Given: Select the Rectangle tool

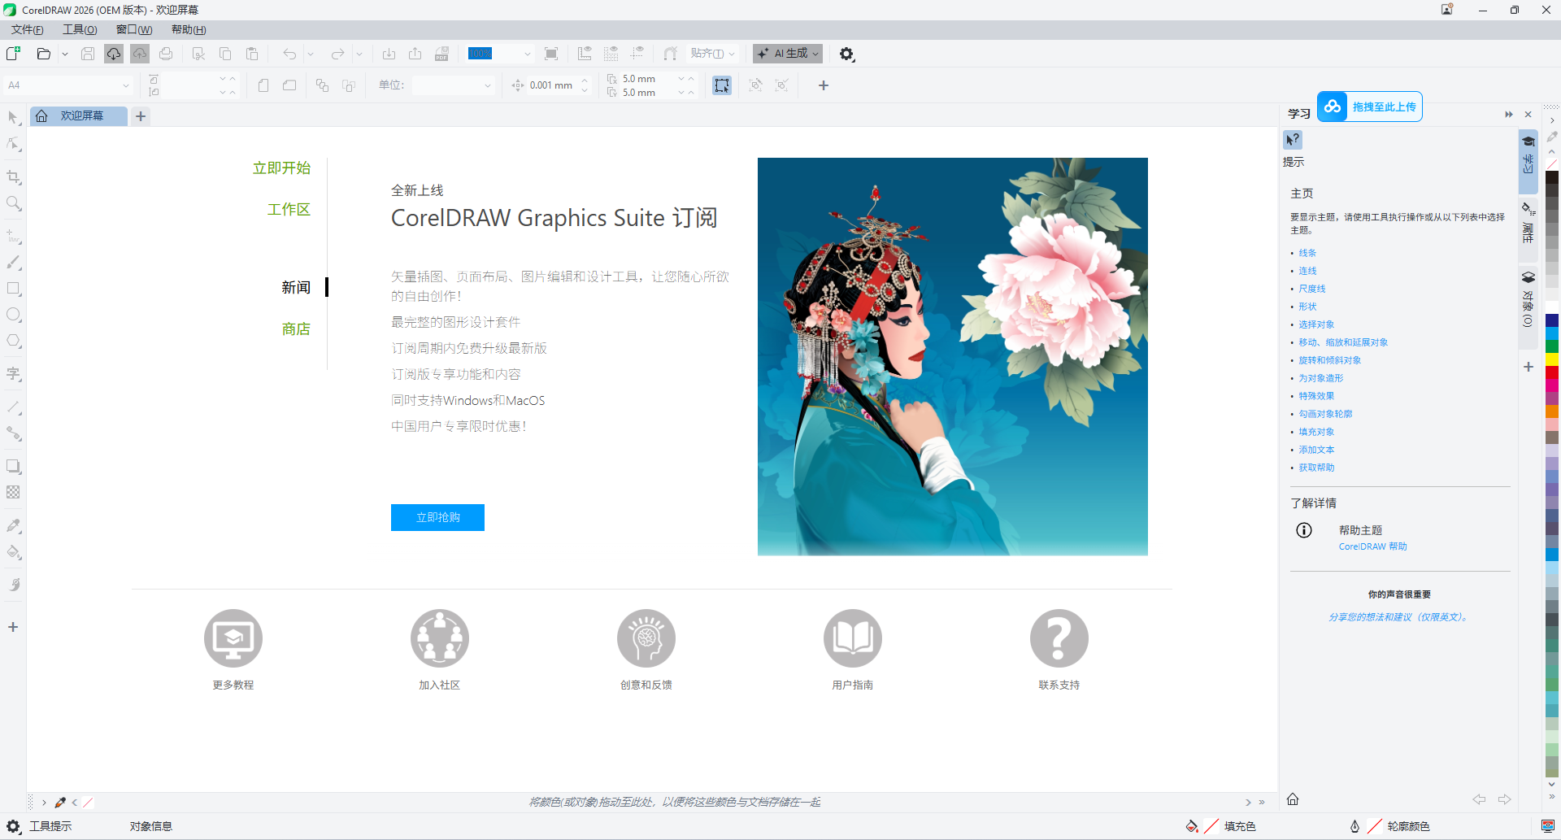Looking at the screenshot, I should [x=13, y=289].
